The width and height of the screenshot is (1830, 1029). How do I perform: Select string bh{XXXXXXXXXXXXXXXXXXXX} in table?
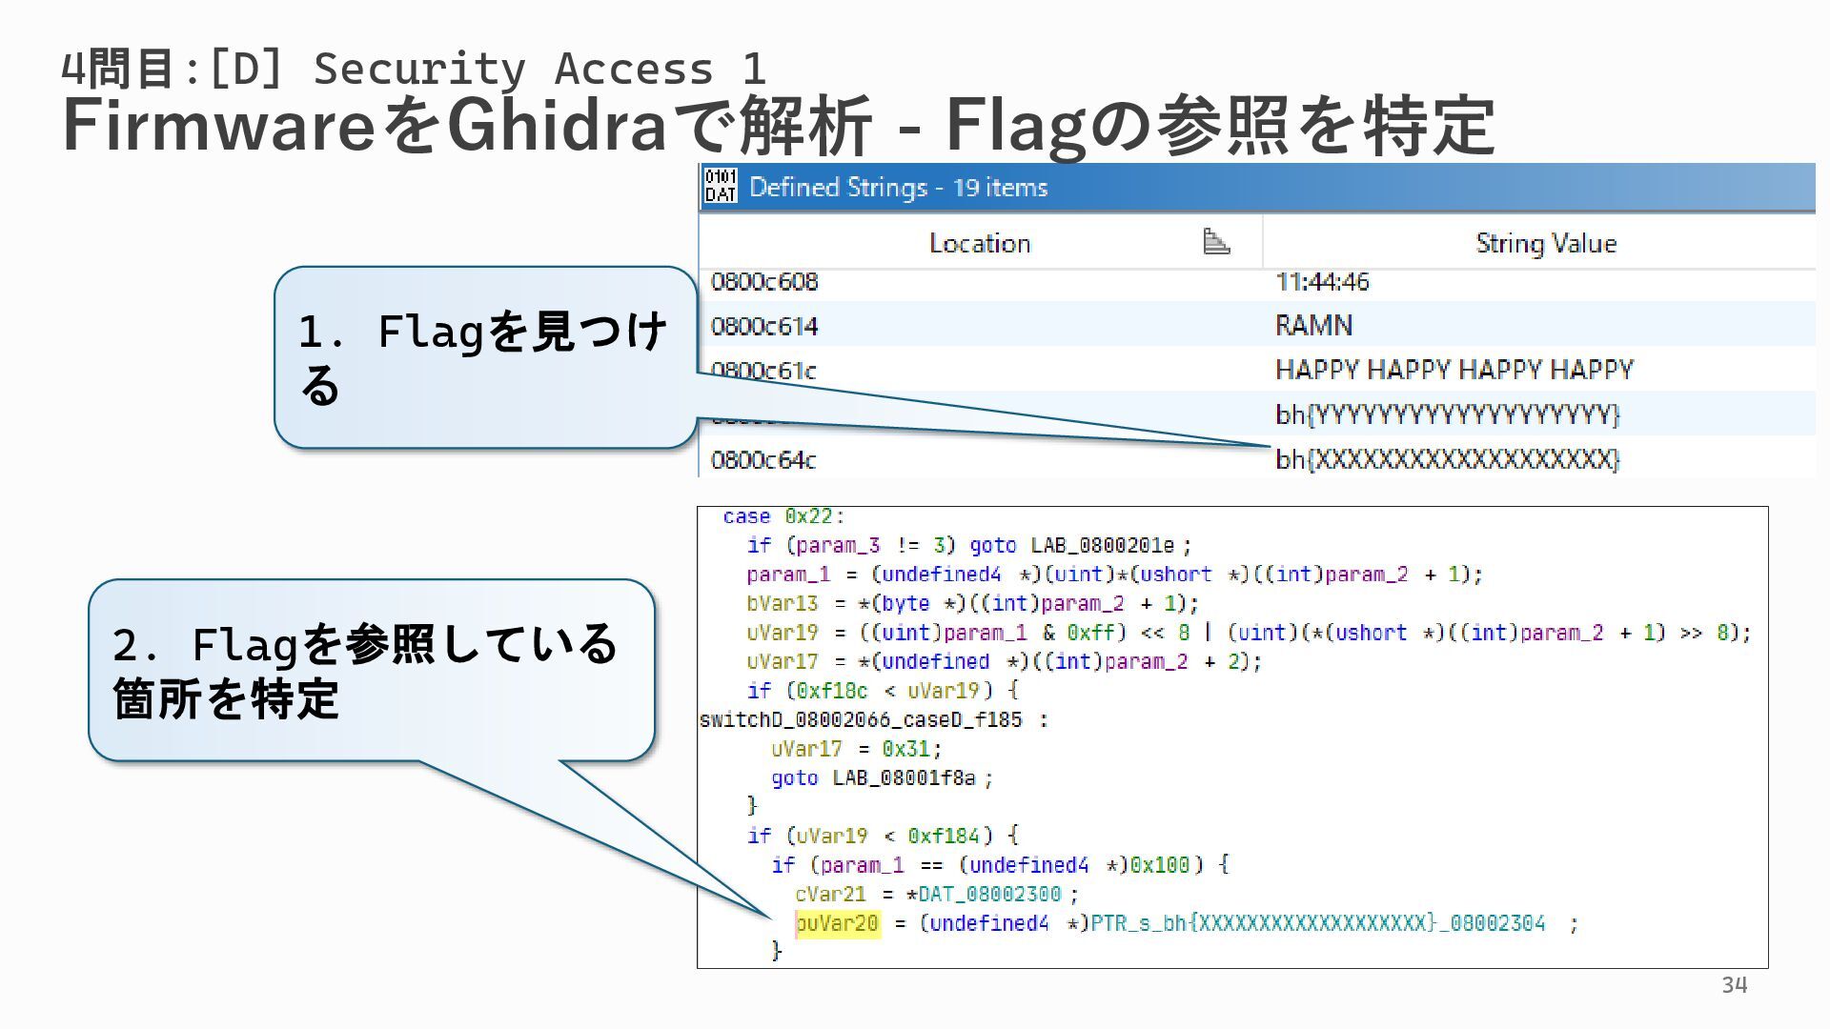point(1448,459)
